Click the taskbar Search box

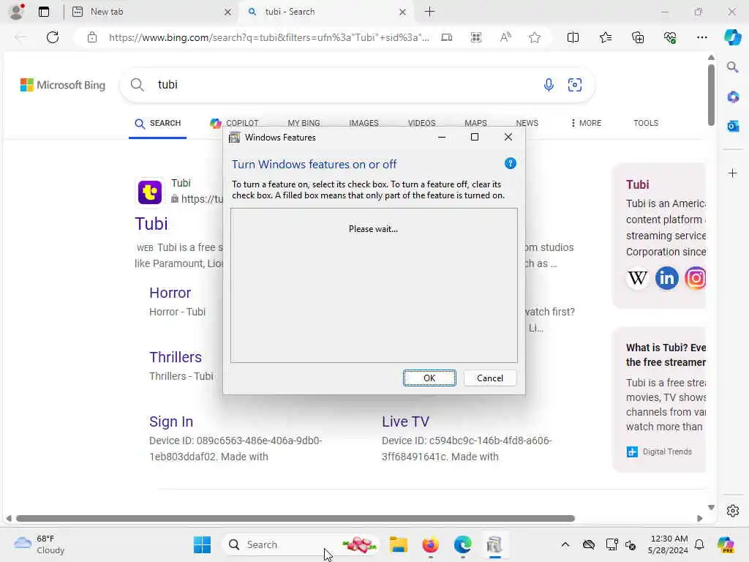tap(301, 544)
